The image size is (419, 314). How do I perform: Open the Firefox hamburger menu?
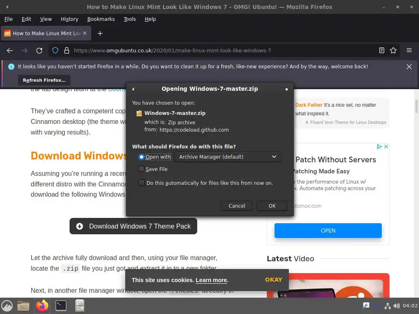[409, 50]
